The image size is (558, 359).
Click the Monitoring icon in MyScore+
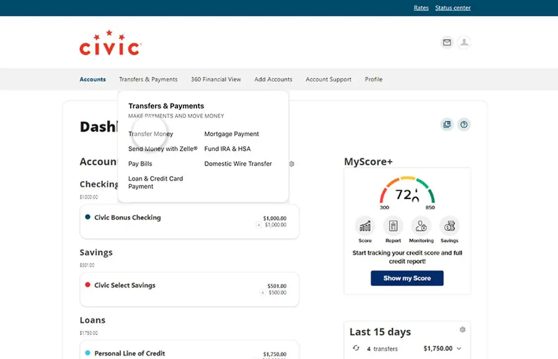421,228
